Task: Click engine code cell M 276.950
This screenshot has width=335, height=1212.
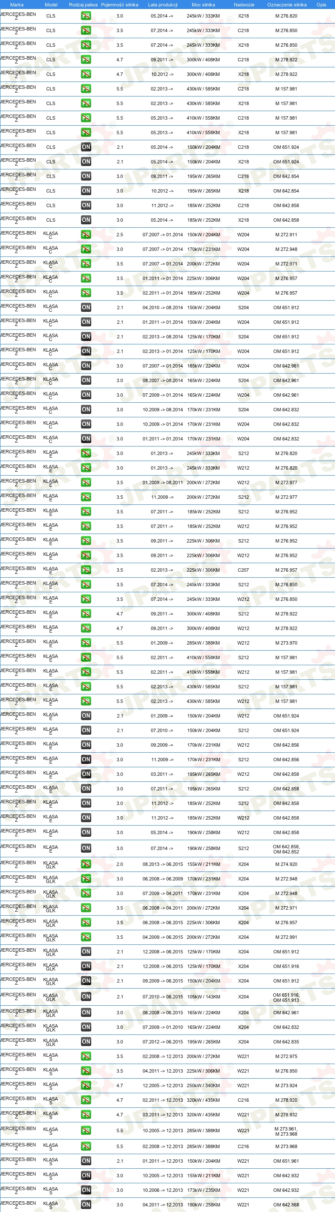Action: click(286, 1071)
